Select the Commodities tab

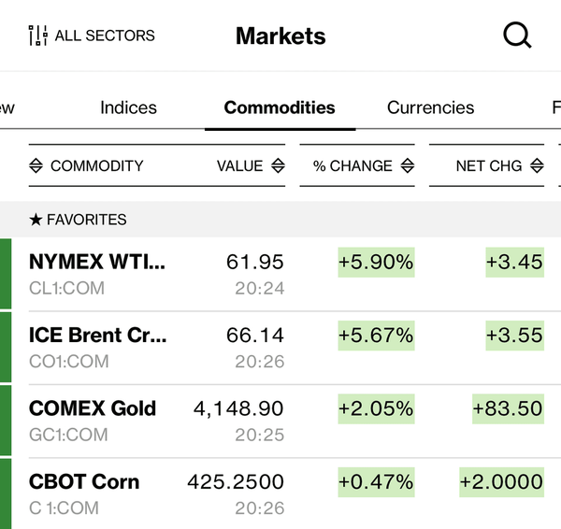(280, 107)
